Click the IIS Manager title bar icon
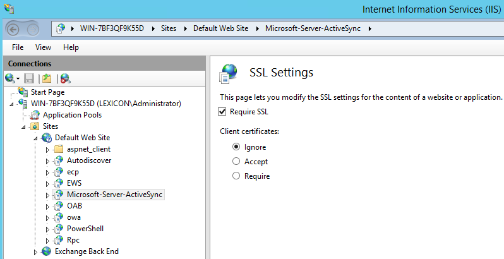 [9, 9]
